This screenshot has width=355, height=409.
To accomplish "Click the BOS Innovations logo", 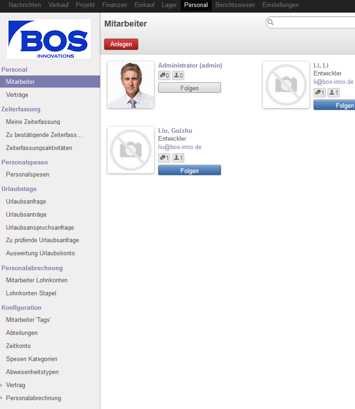I will (x=49, y=39).
